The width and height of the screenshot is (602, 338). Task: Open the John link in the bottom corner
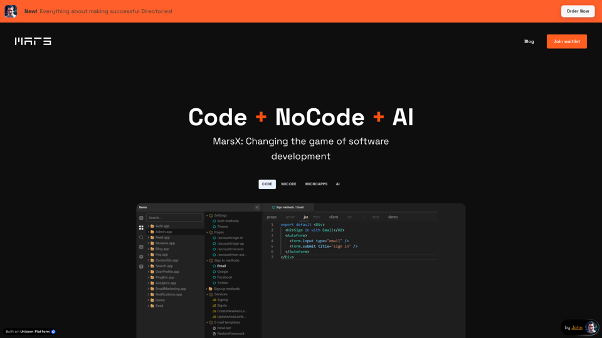pyautogui.click(x=577, y=327)
